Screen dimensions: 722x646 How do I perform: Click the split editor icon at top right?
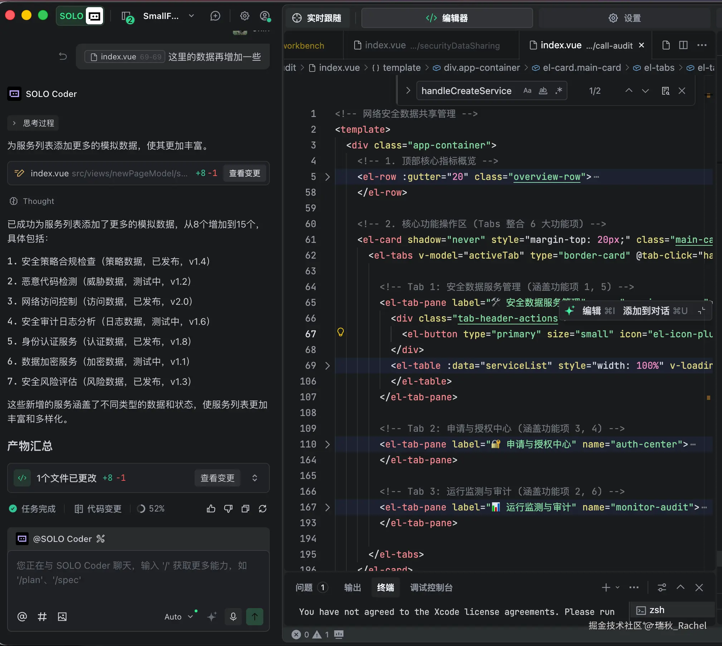(x=683, y=45)
